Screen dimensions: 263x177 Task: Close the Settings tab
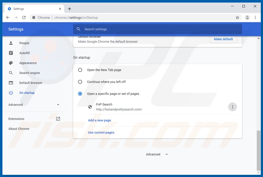[x=60, y=9]
